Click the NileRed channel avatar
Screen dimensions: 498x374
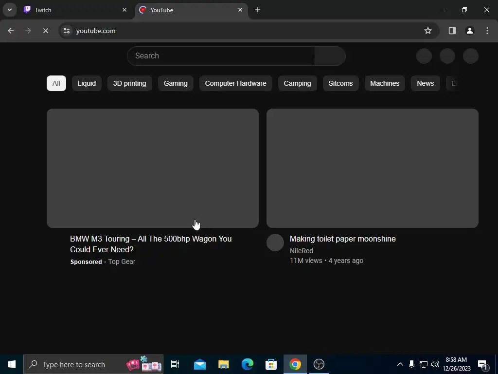275,243
